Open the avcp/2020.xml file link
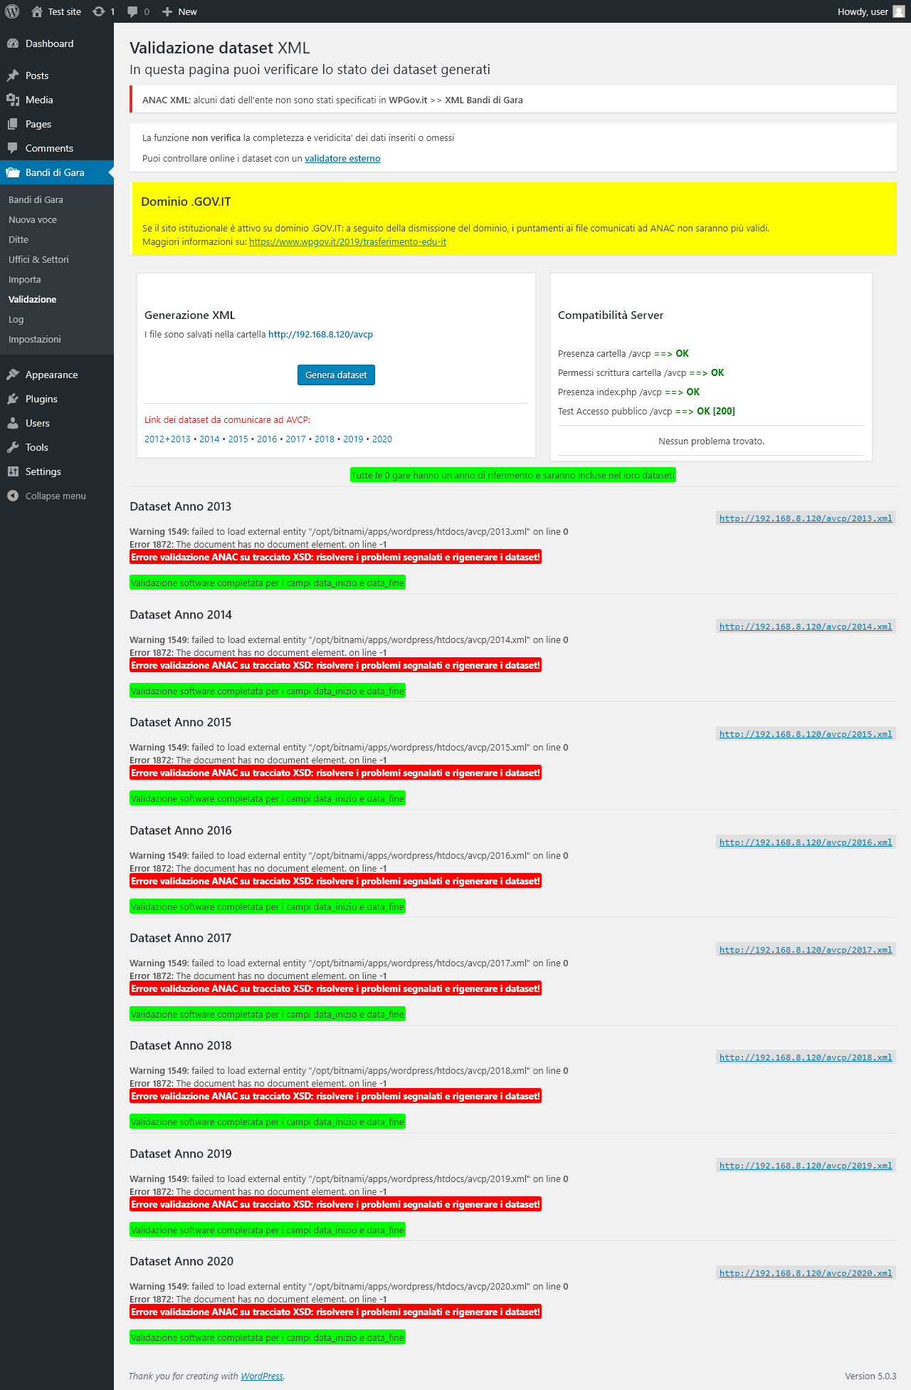Viewport: 911px width, 1390px height. click(x=806, y=1273)
